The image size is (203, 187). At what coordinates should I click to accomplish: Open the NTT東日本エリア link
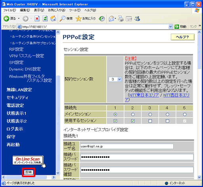point(144,95)
